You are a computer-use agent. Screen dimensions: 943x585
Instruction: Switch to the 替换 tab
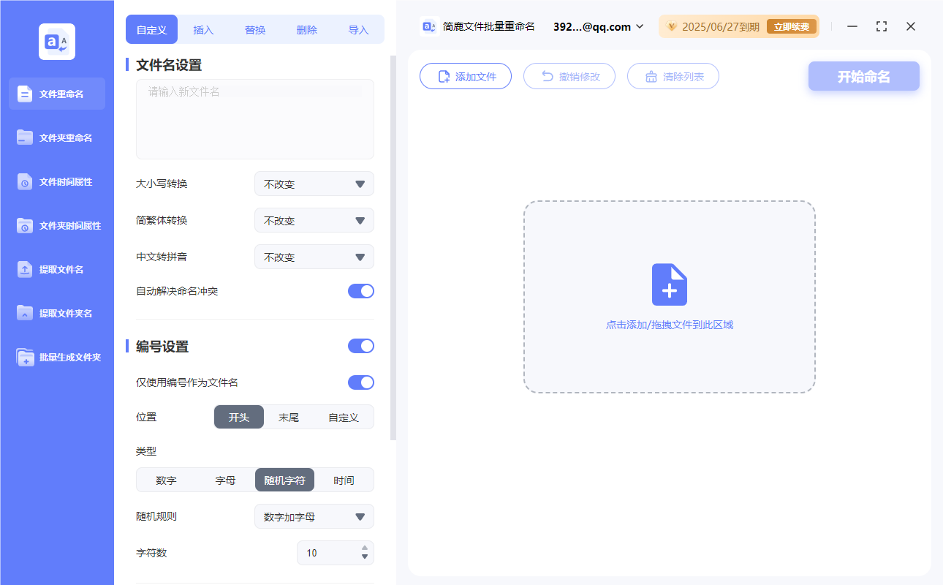(255, 29)
